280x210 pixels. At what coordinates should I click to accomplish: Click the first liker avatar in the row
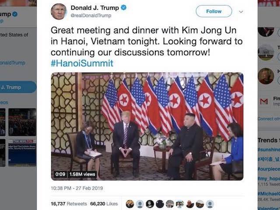(130, 204)
